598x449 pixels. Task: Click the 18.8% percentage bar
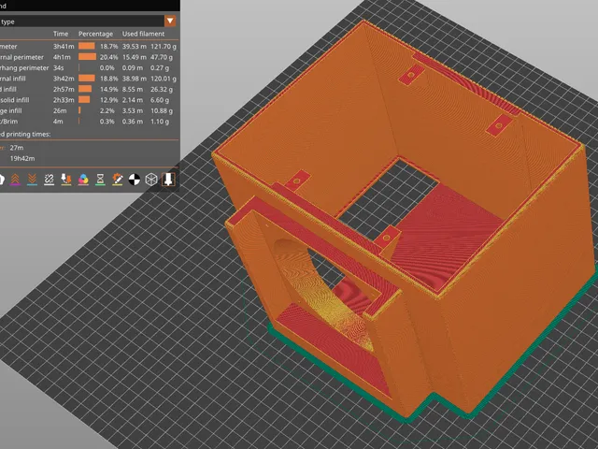[x=87, y=79]
